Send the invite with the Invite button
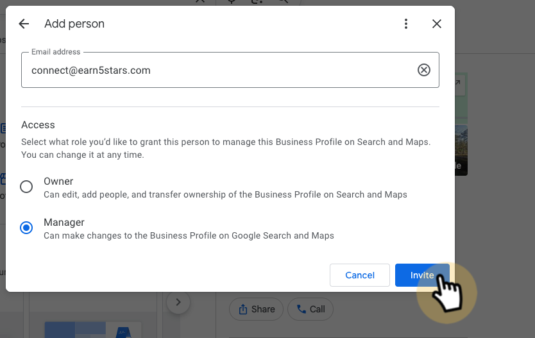This screenshot has height=338, width=535. (x=422, y=275)
